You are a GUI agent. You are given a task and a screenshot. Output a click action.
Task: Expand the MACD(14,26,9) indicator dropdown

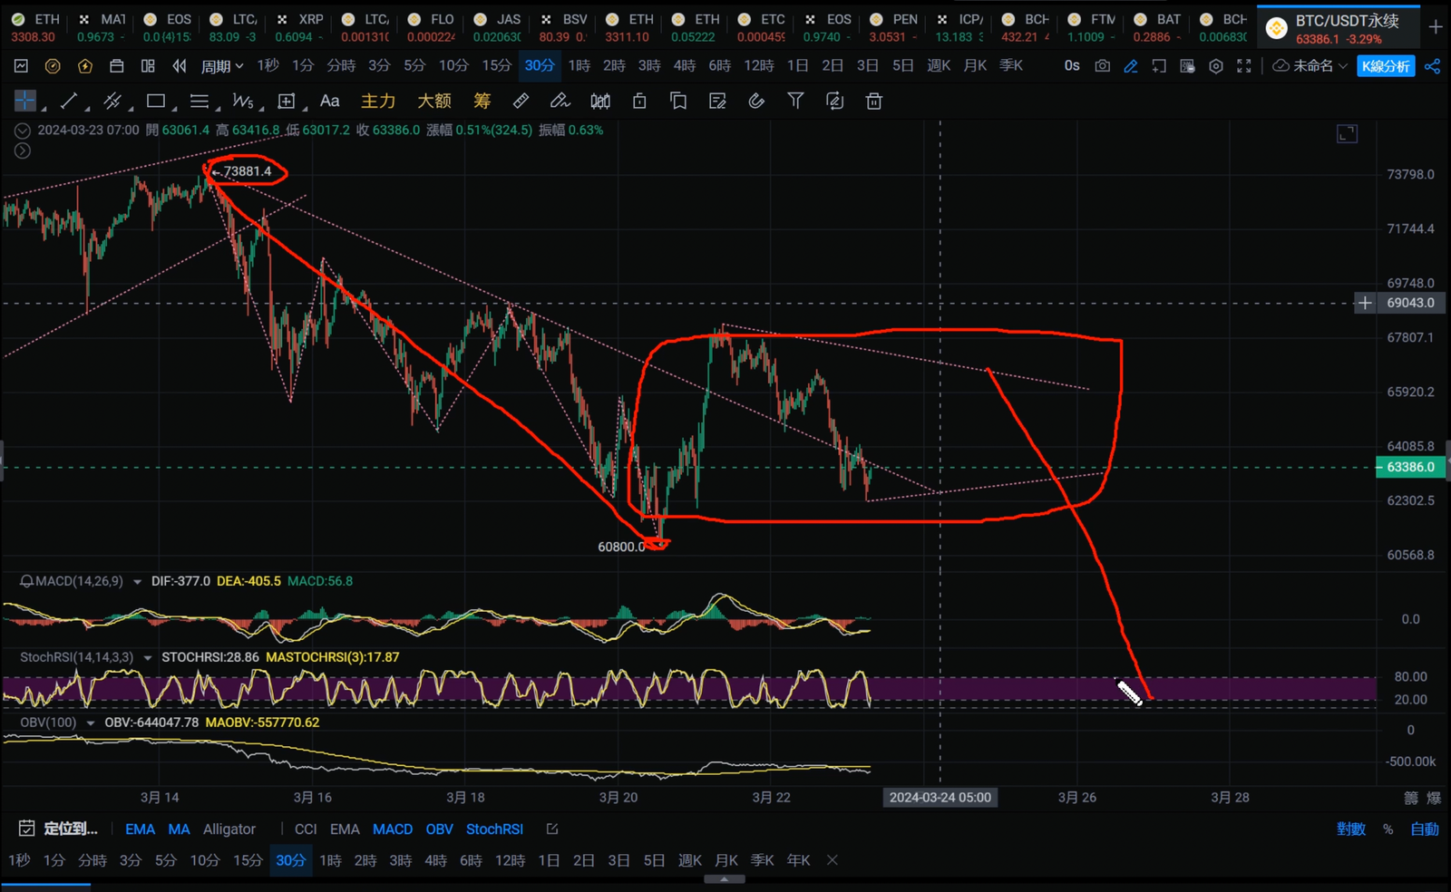tap(138, 581)
